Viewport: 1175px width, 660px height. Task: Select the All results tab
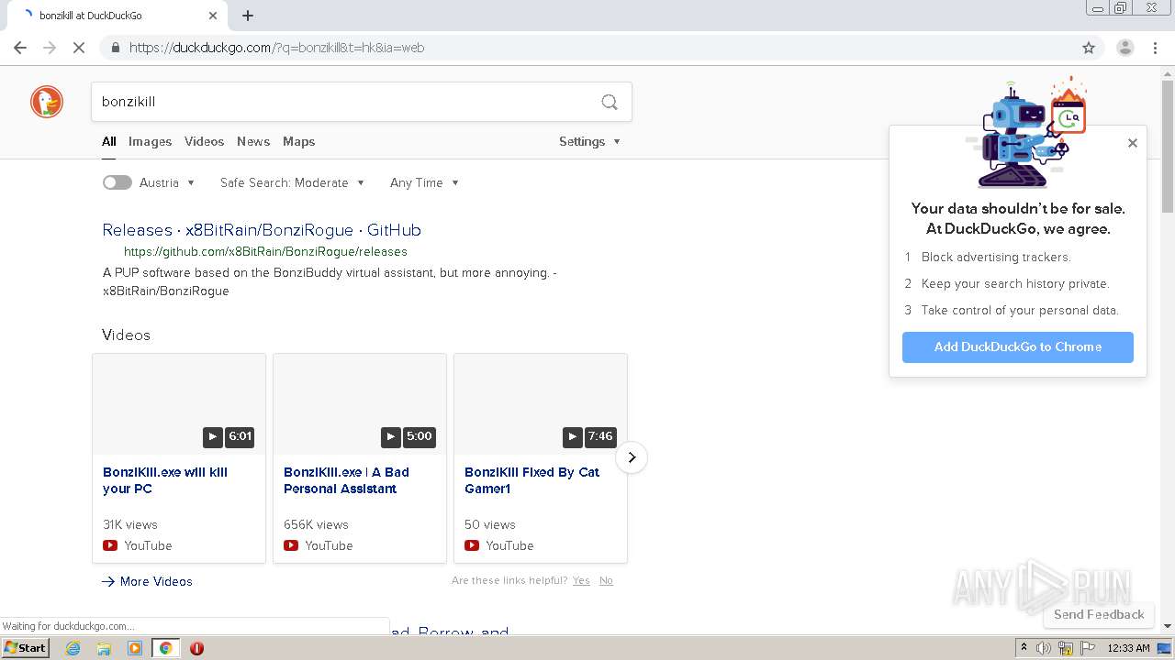coord(108,141)
